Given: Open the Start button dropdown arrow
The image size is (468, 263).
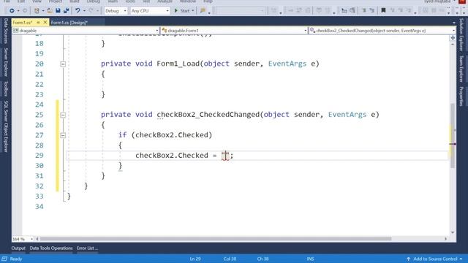Looking at the screenshot, I should (x=193, y=11).
